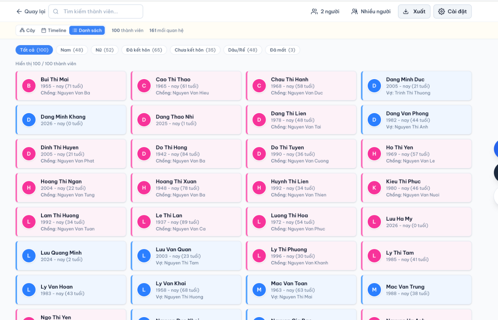
Task: Open Cài đặt settings
Action: tap(453, 12)
